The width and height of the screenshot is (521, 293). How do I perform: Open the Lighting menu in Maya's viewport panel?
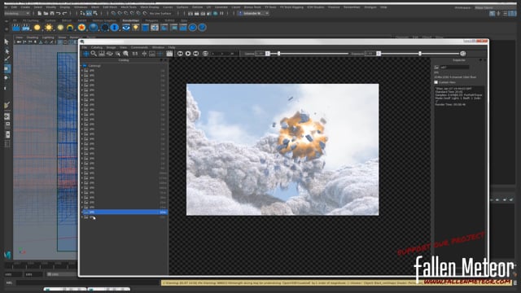[47, 37]
